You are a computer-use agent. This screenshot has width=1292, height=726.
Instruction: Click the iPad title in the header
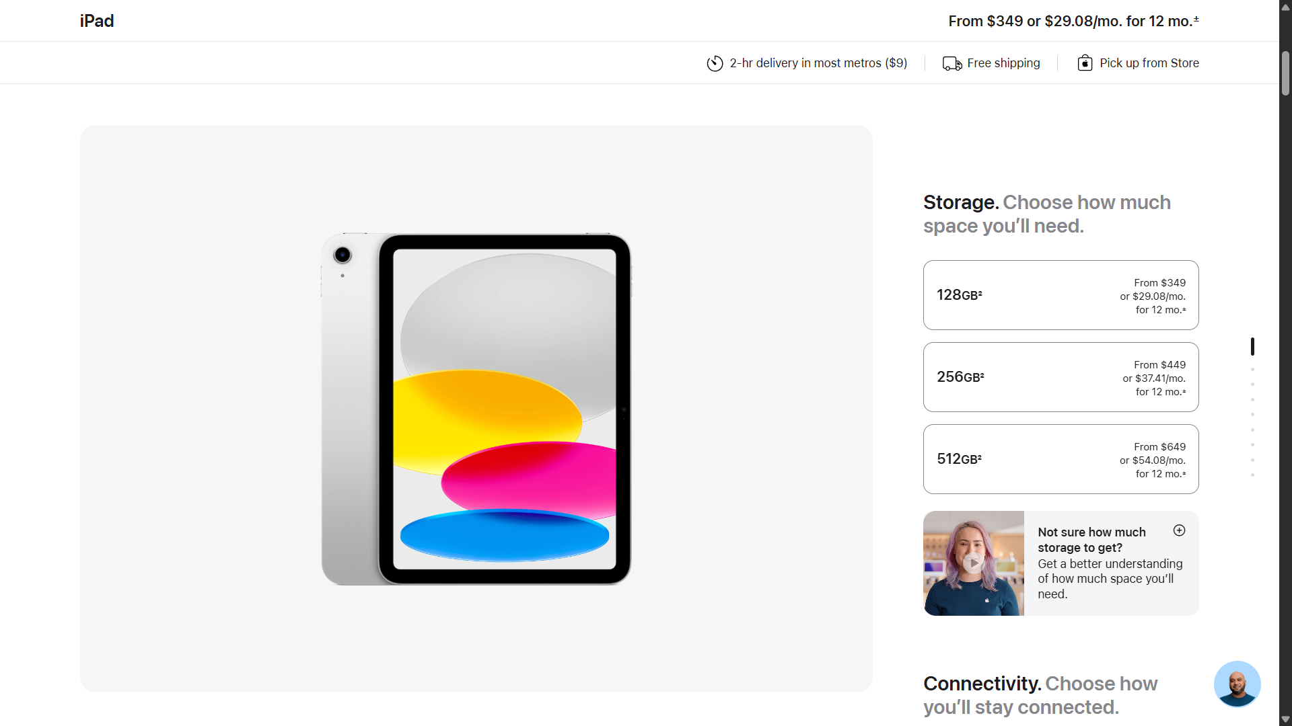tap(97, 21)
